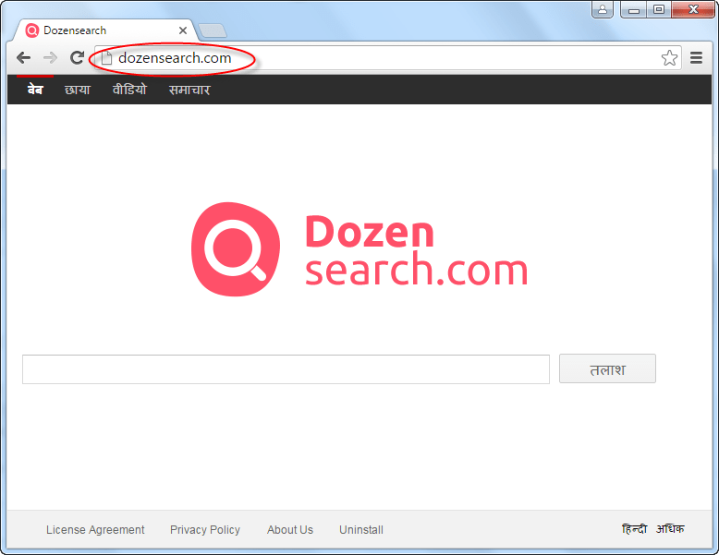Open the Chrome hamburger menu

pyautogui.click(x=696, y=58)
